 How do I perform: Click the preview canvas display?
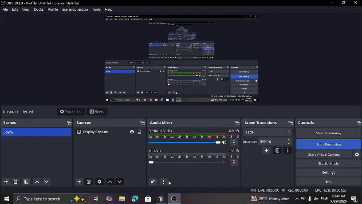click(181, 59)
